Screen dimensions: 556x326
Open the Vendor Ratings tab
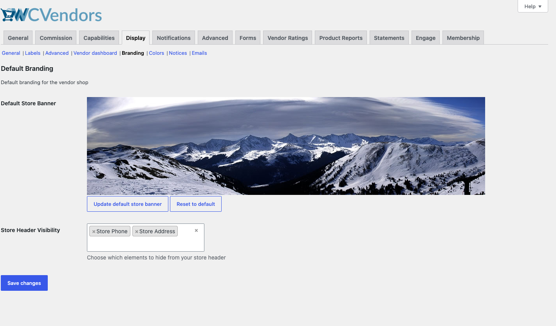pos(288,38)
